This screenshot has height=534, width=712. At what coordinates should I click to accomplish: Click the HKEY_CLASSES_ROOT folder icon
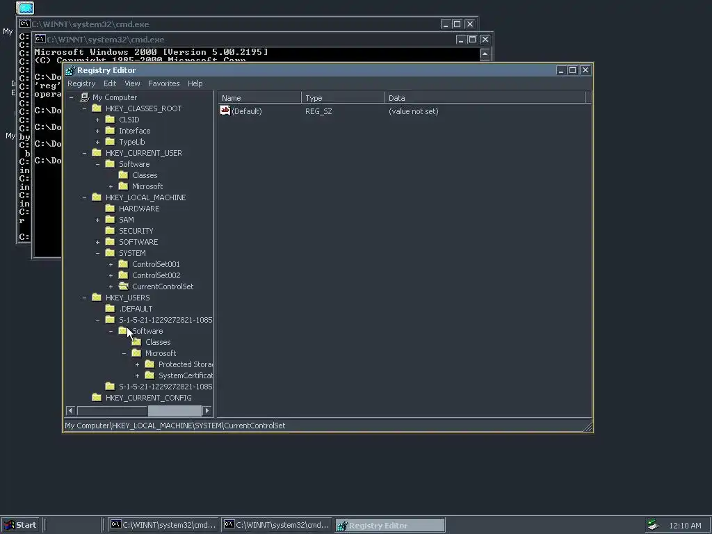[x=97, y=108]
